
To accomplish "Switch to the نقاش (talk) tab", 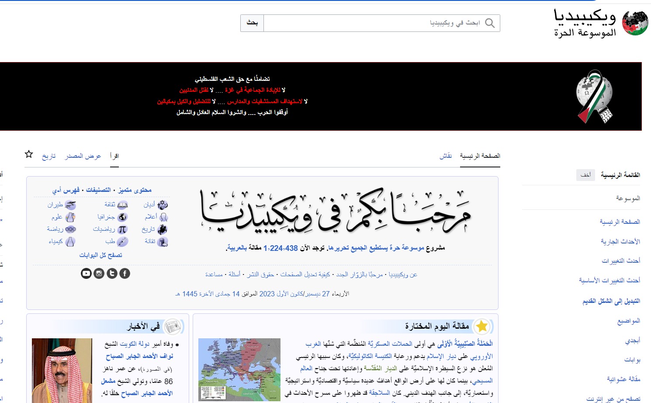I will pyautogui.click(x=446, y=156).
